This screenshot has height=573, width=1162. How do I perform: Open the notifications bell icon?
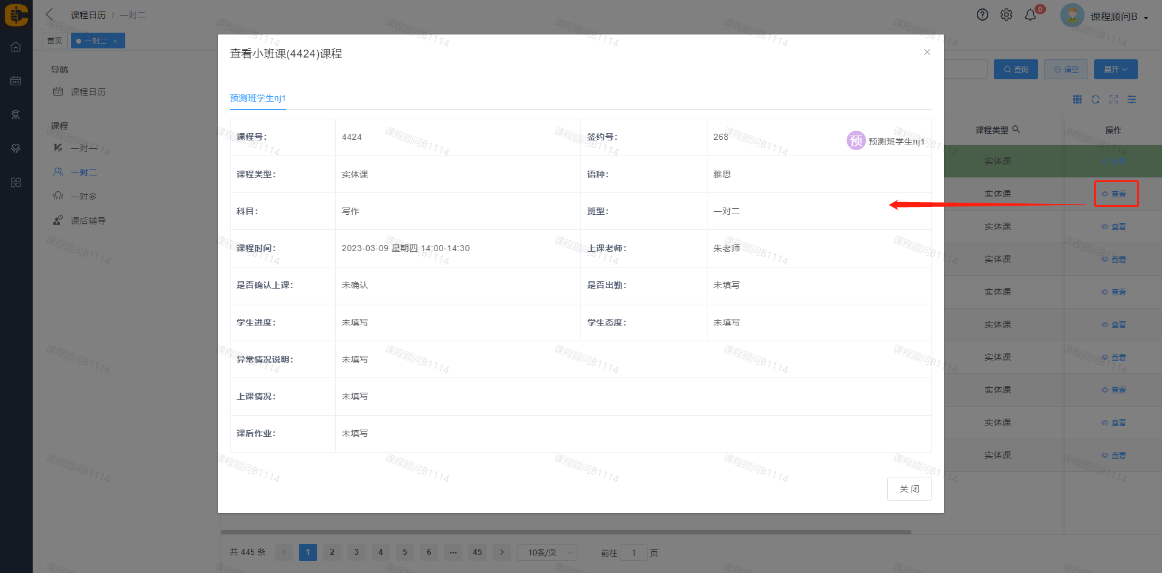(1030, 15)
